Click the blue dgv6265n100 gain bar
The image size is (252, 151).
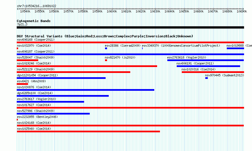(63, 96)
